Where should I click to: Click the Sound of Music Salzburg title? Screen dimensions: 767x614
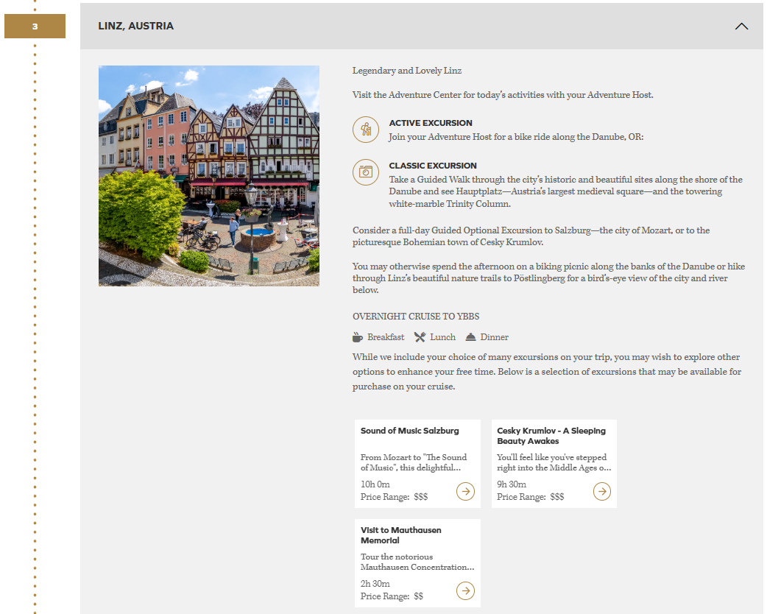(410, 431)
